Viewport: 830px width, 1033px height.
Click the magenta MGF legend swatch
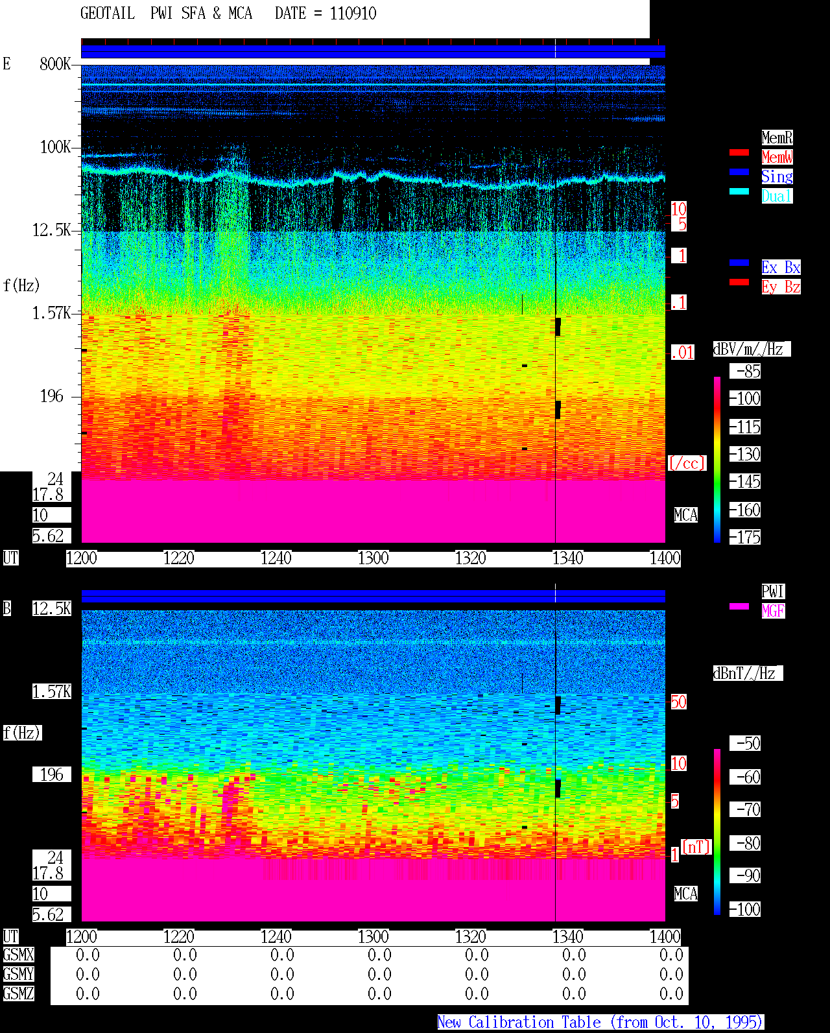coord(739,606)
